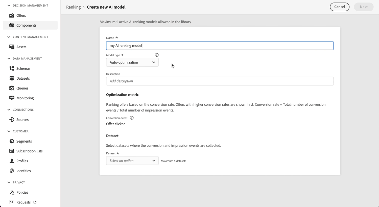Open Subscription lists menu item
The image size is (379, 207).
pos(29,151)
